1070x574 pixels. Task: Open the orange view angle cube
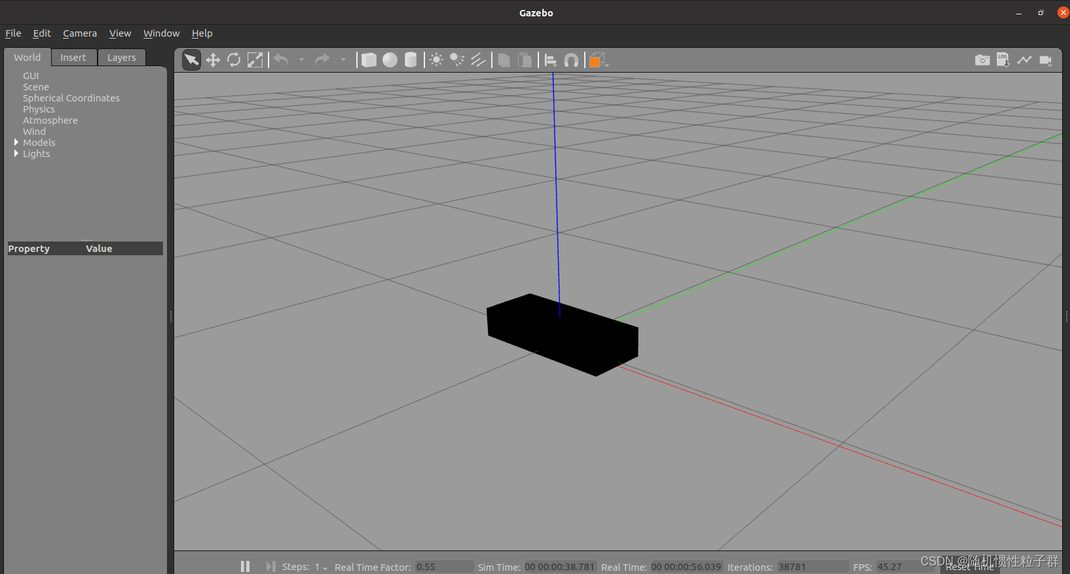599,60
